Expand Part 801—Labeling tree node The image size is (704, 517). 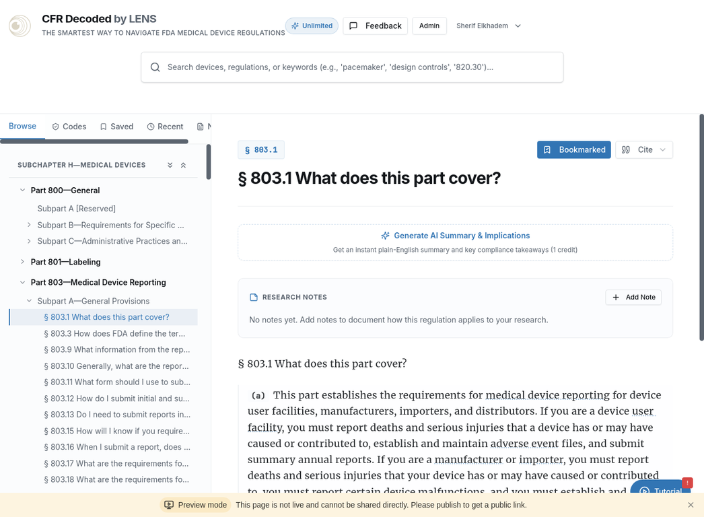pos(23,262)
